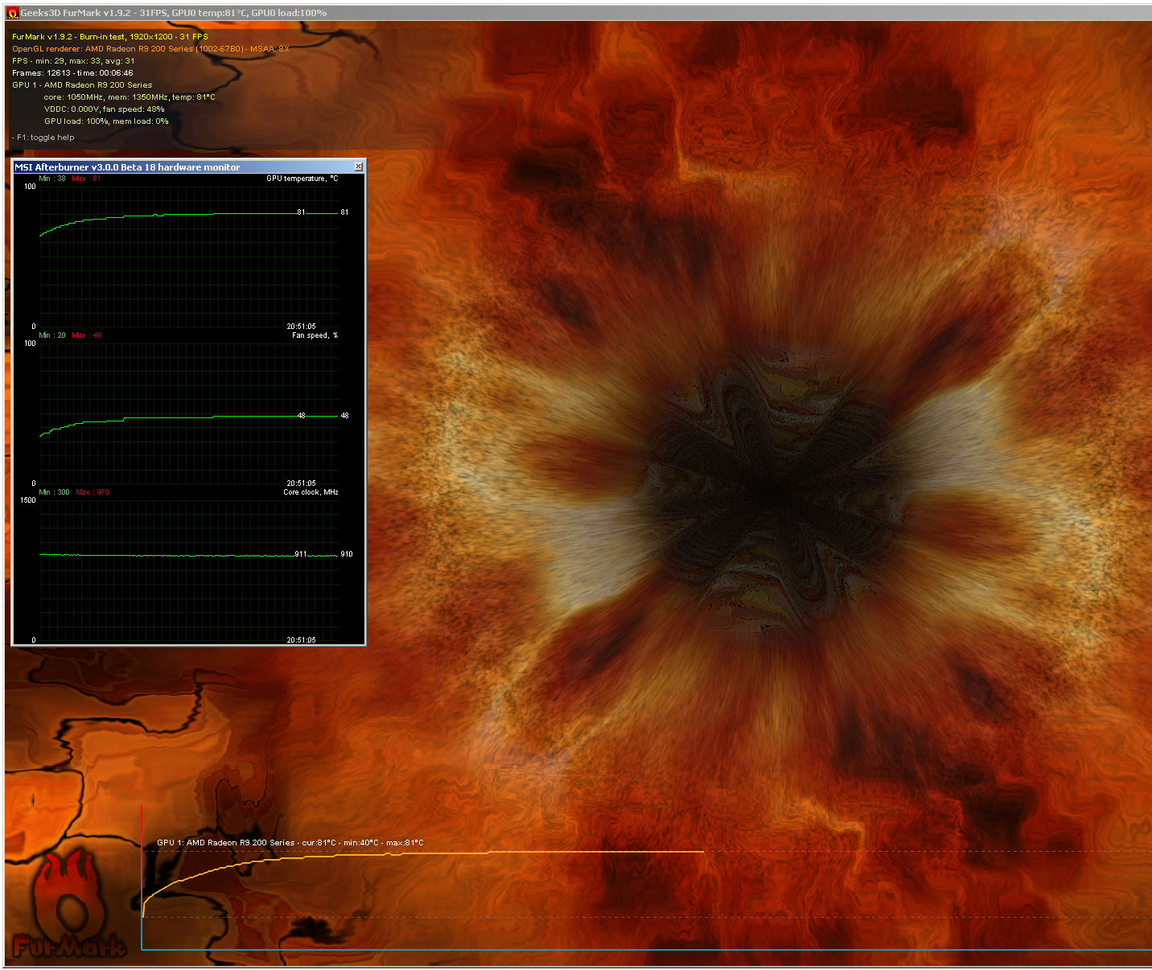Click the 'GPU temperature, °C' graph label
Image resolution: width=1152 pixels, height=970 pixels.
(x=302, y=179)
